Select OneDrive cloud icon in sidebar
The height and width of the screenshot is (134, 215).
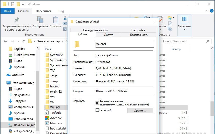pyautogui.click(x=9, y=75)
